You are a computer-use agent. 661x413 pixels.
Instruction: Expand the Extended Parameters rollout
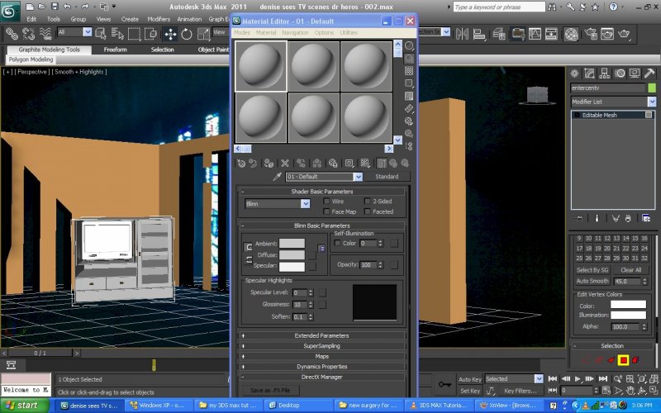pyautogui.click(x=321, y=336)
